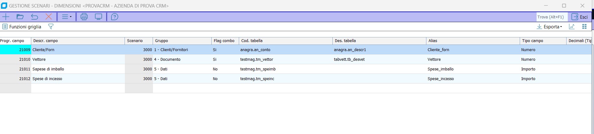Open the hamburger menu dropdown
The image size is (594, 134).
coord(67,17)
